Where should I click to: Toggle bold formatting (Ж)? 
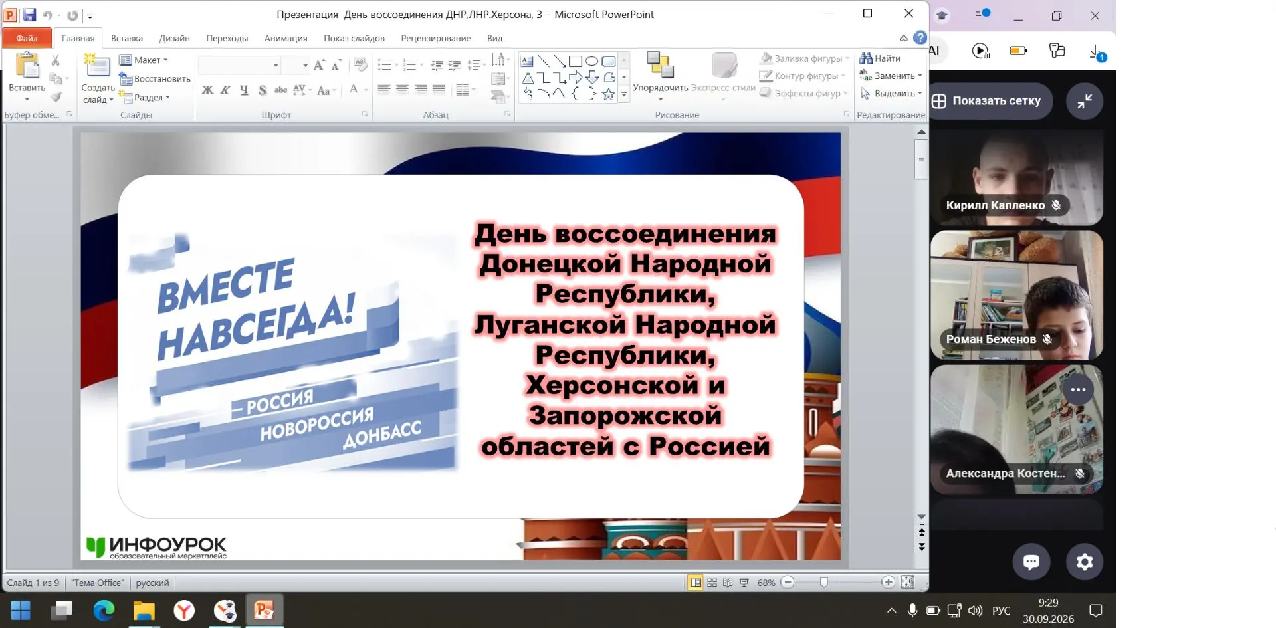208,90
